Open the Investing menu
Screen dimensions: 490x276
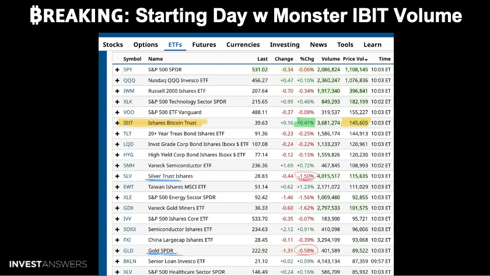[x=285, y=44]
